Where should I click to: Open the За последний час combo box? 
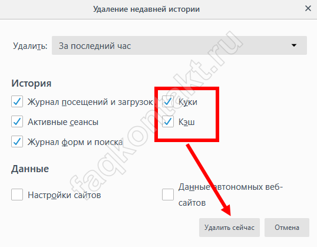pyautogui.click(x=179, y=45)
